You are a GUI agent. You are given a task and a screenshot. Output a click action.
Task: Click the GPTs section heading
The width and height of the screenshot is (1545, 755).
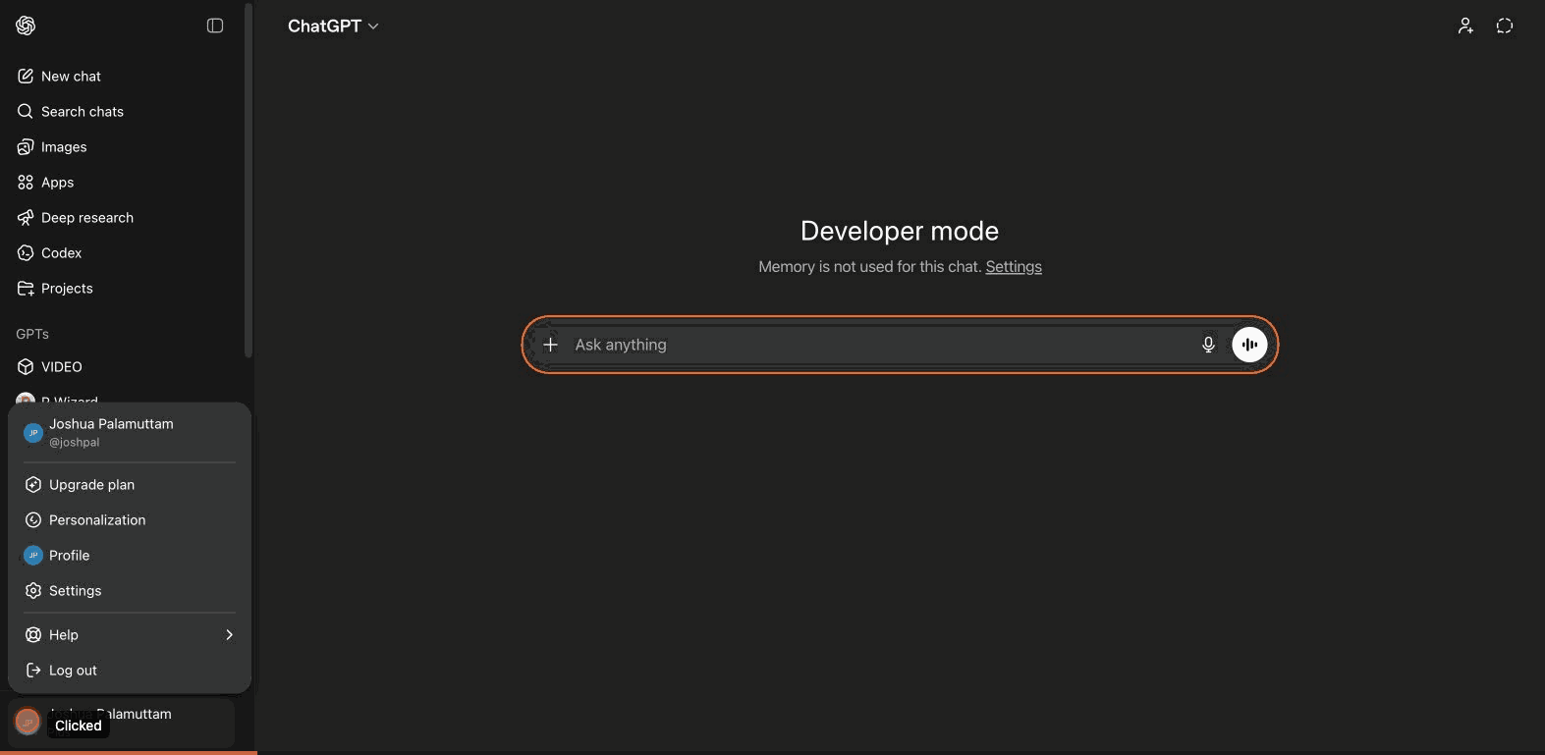coord(32,334)
